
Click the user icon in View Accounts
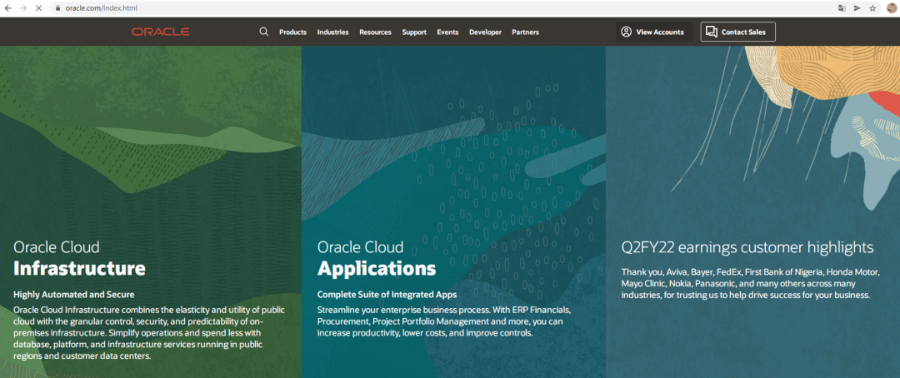click(x=626, y=32)
